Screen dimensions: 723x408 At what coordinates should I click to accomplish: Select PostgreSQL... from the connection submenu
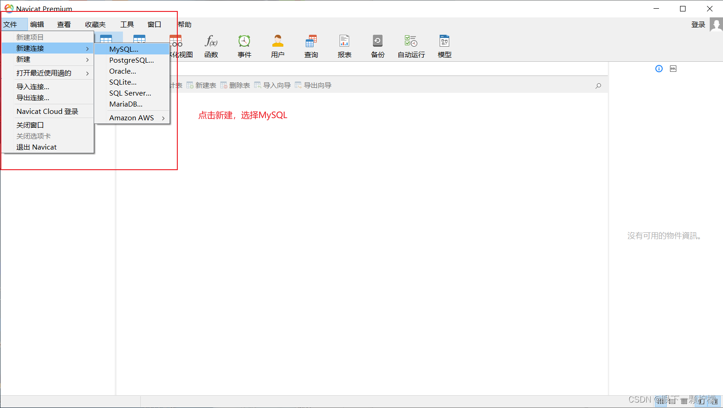(x=132, y=60)
